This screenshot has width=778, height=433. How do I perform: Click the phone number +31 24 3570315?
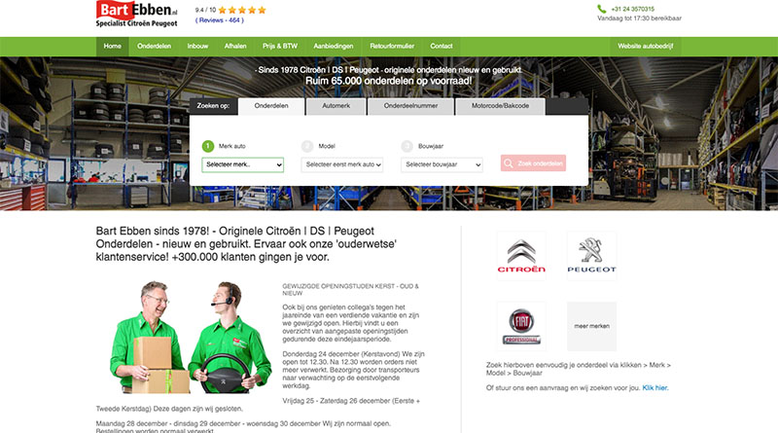[x=633, y=9]
